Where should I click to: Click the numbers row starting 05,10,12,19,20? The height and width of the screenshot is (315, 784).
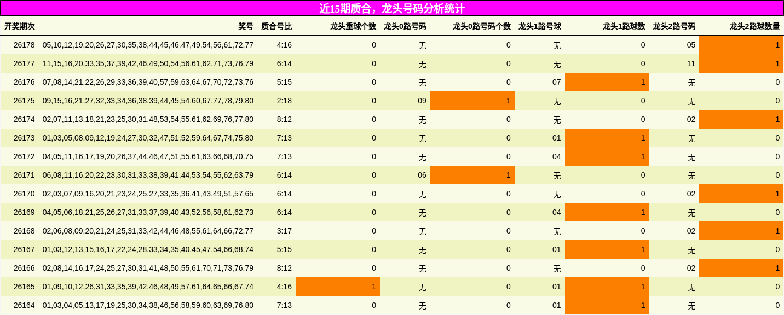pos(148,45)
